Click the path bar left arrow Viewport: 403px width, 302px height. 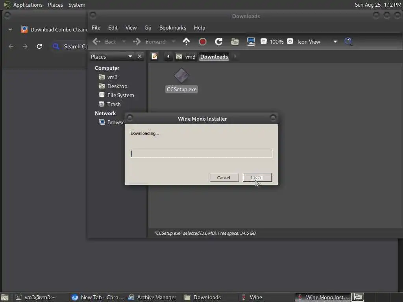(168, 56)
